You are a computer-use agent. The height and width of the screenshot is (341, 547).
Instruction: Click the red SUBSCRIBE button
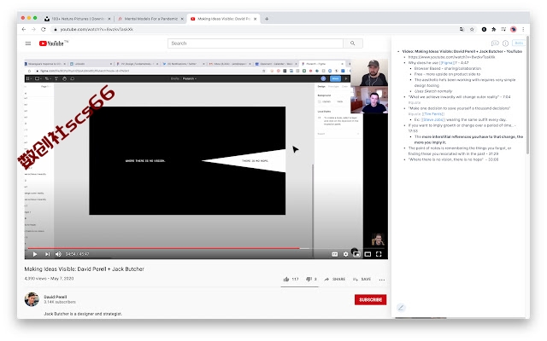370,299
